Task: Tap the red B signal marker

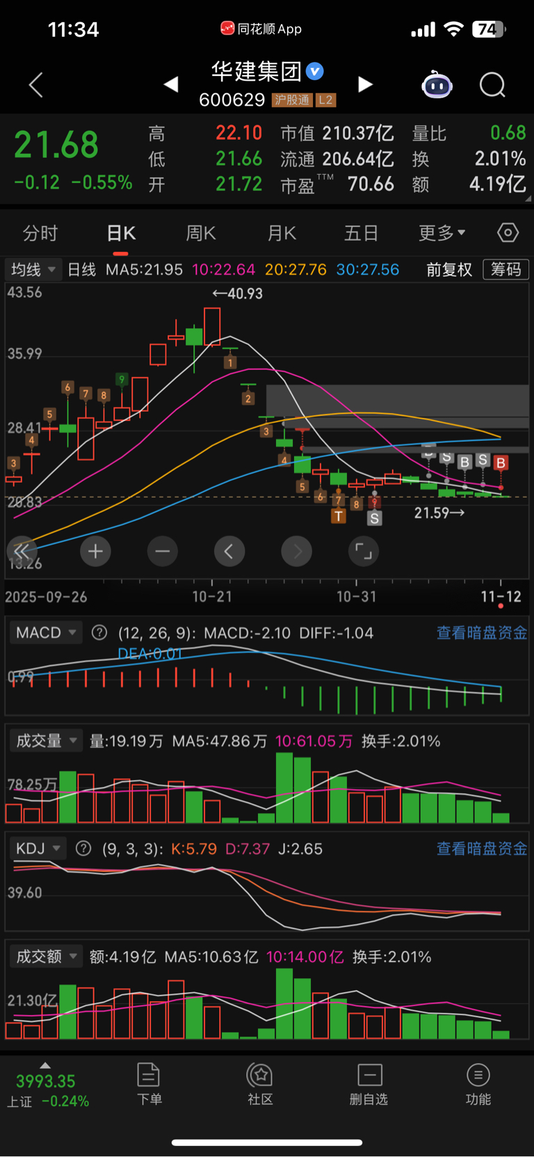Action: pos(501,463)
